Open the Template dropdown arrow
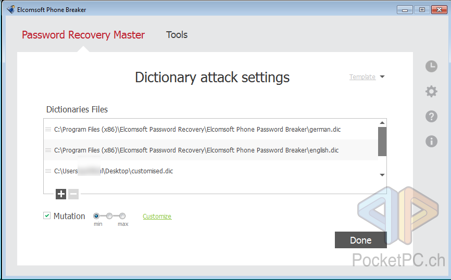 pyautogui.click(x=382, y=77)
